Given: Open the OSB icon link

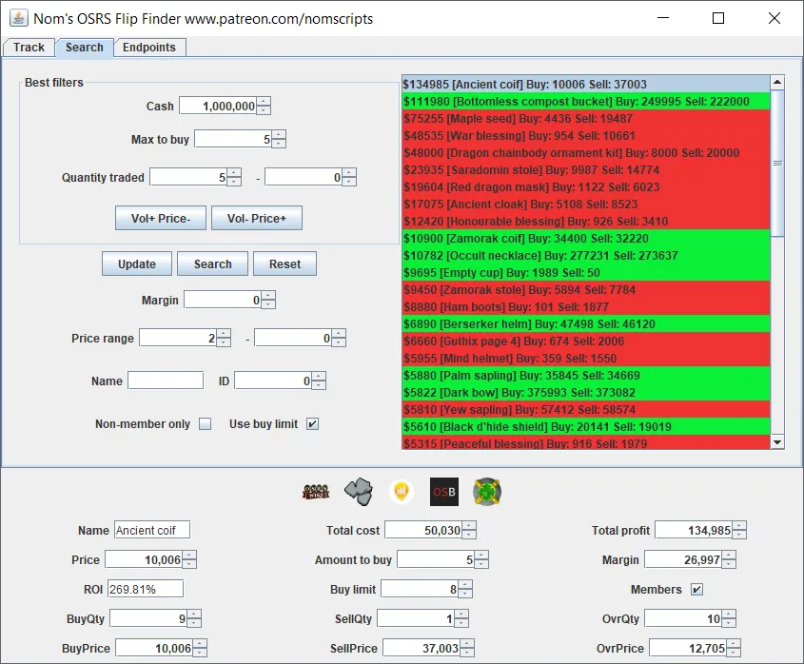Looking at the screenshot, I should (x=444, y=492).
